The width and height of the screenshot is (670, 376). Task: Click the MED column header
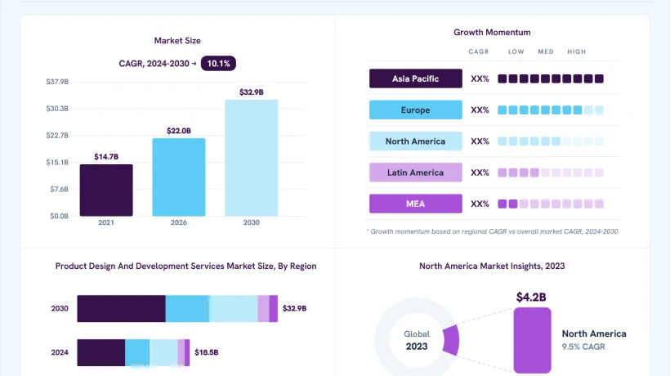(x=546, y=51)
